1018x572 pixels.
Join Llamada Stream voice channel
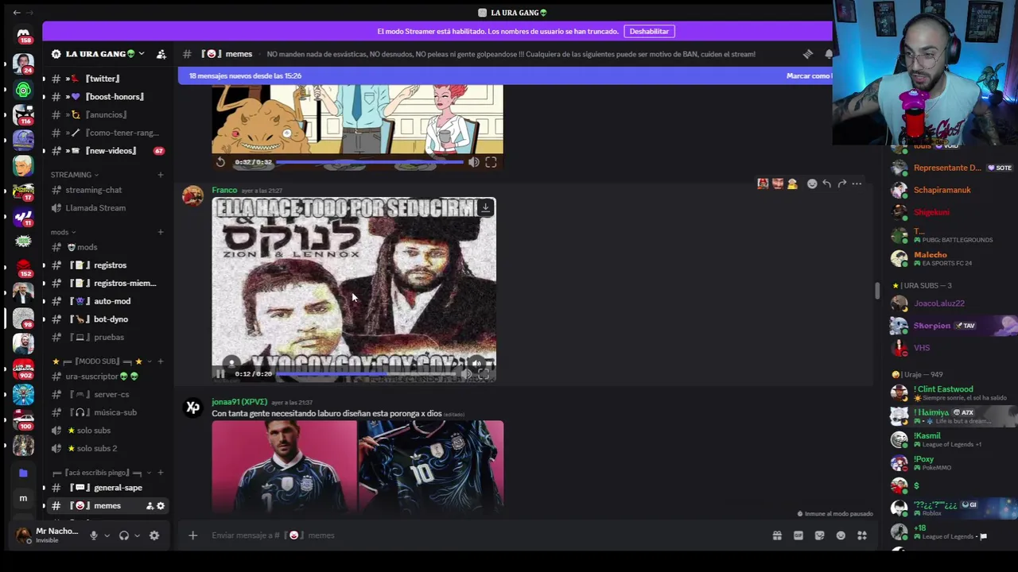click(x=105, y=208)
